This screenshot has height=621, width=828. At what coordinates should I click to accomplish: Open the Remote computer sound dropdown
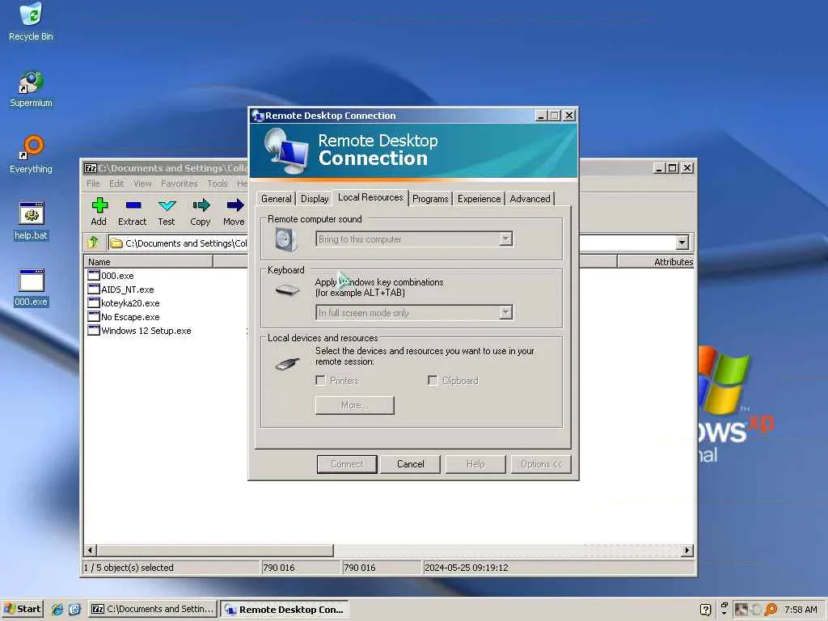(505, 239)
